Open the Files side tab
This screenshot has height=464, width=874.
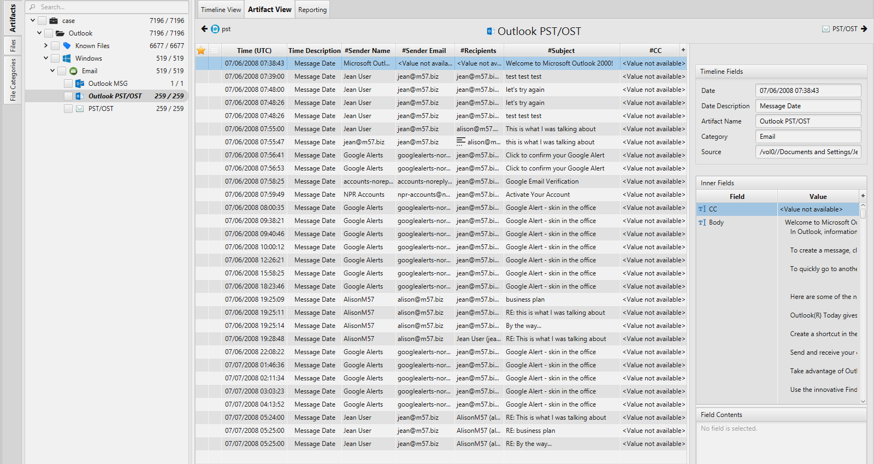(13, 46)
